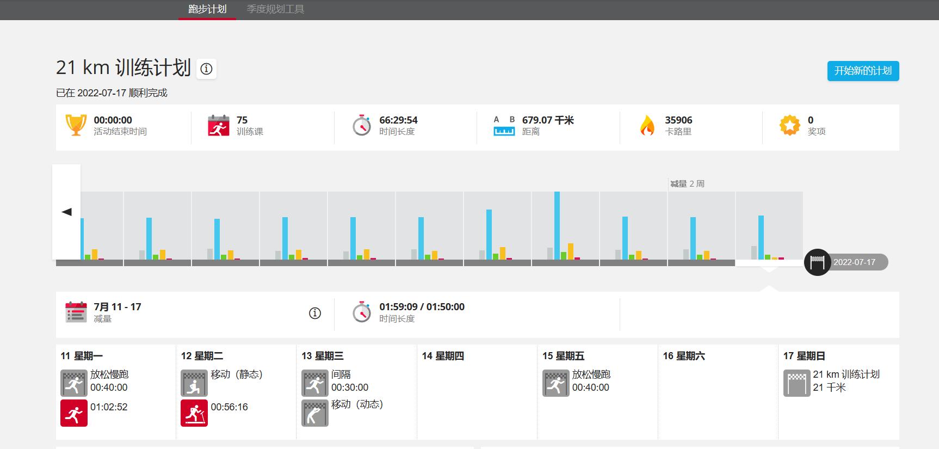Click the 7月 11 - 17 week title
Screen dimensions: 939x449
(x=118, y=307)
